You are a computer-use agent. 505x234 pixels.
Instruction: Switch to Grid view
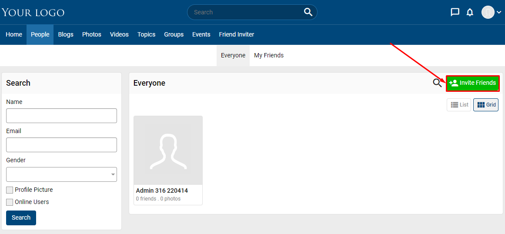(x=486, y=105)
